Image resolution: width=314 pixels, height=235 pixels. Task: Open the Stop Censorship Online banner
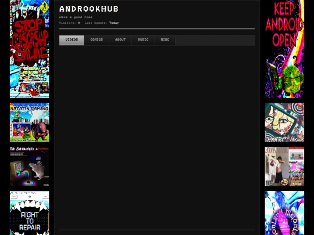click(x=30, y=49)
